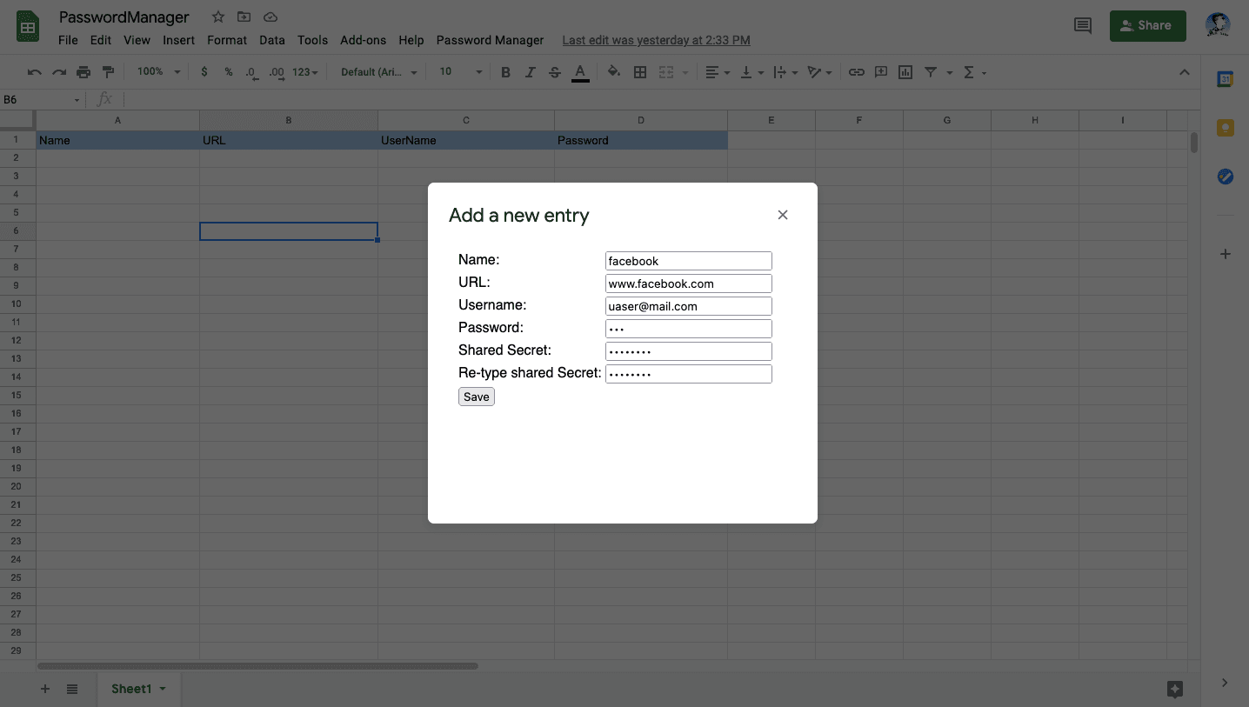Toggle strikethrough formatting
This screenshot has height=707, width=1249.
[555, 72]
